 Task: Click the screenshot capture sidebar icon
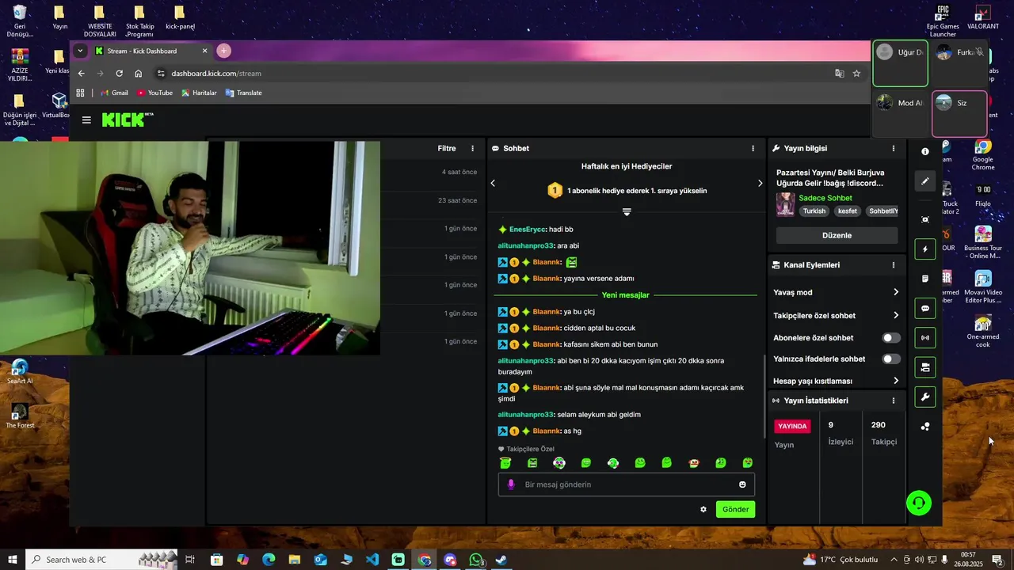pyautogui.click(x=925, y=219)
